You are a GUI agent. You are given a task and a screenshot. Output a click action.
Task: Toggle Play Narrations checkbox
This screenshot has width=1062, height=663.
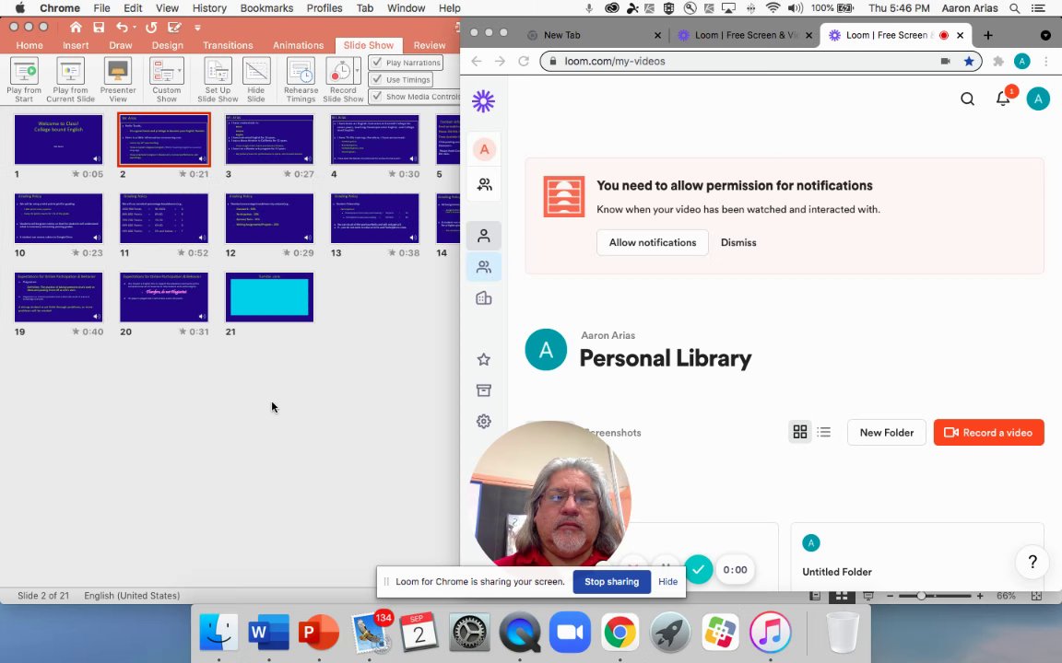(x=377, y=63)
